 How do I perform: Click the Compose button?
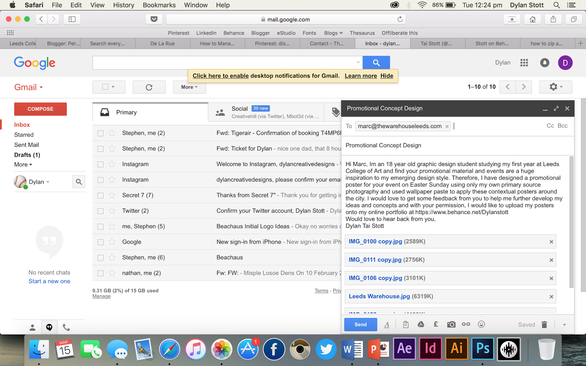[x=40, y=109]
